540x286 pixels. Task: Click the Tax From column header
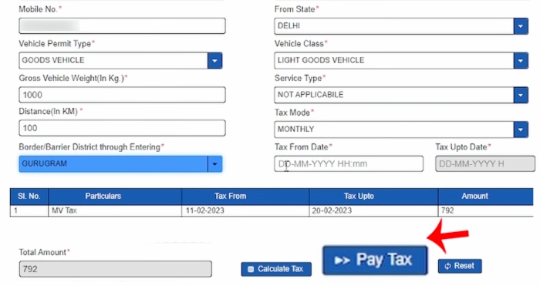(x=245, y=196)
